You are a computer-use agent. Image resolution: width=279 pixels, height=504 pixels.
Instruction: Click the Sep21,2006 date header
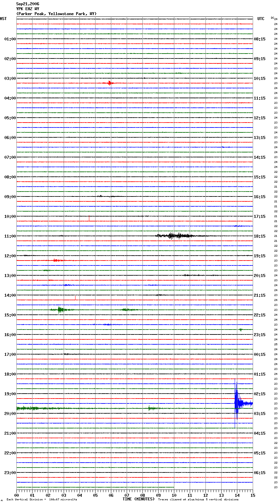tap(28, 4)
